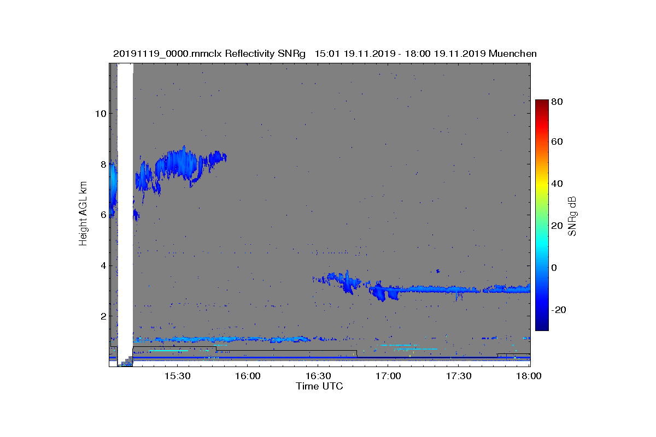Click the 17:30 time tick label
The image size is (656, 437).
(x=458, y=376)
